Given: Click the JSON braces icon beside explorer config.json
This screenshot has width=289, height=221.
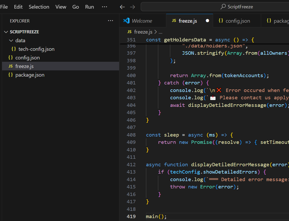Looking at the screenshot, I should click(10, 58).
